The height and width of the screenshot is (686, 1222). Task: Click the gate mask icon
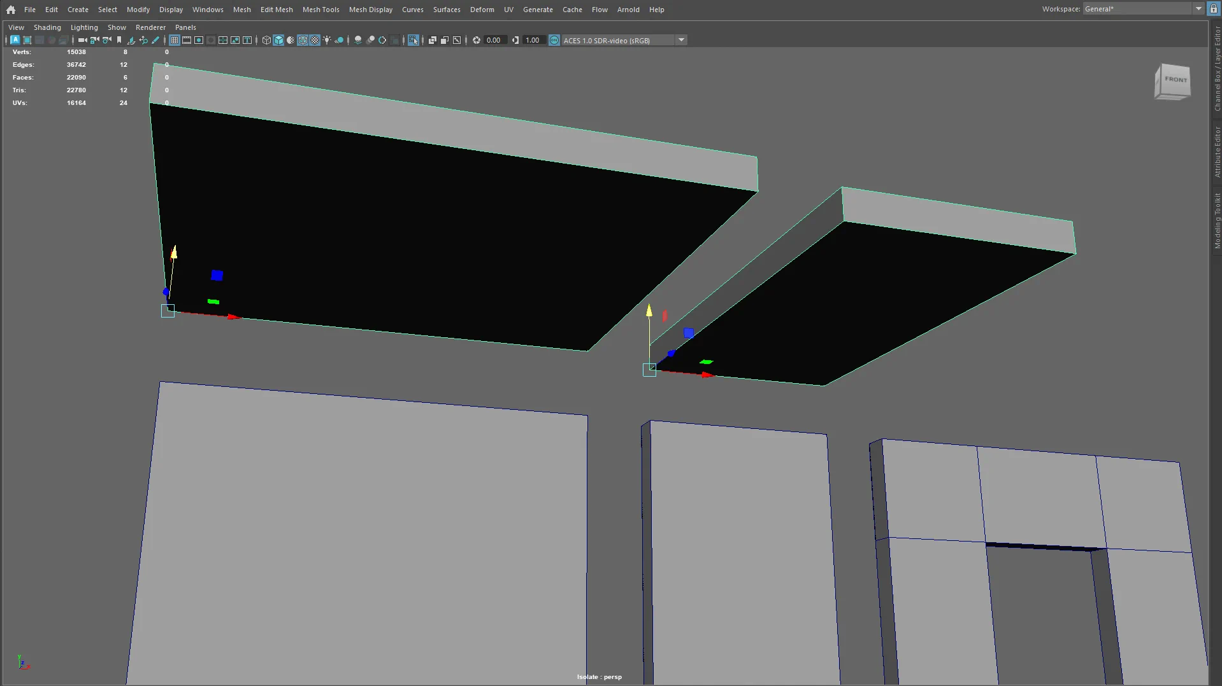point(211,40)
